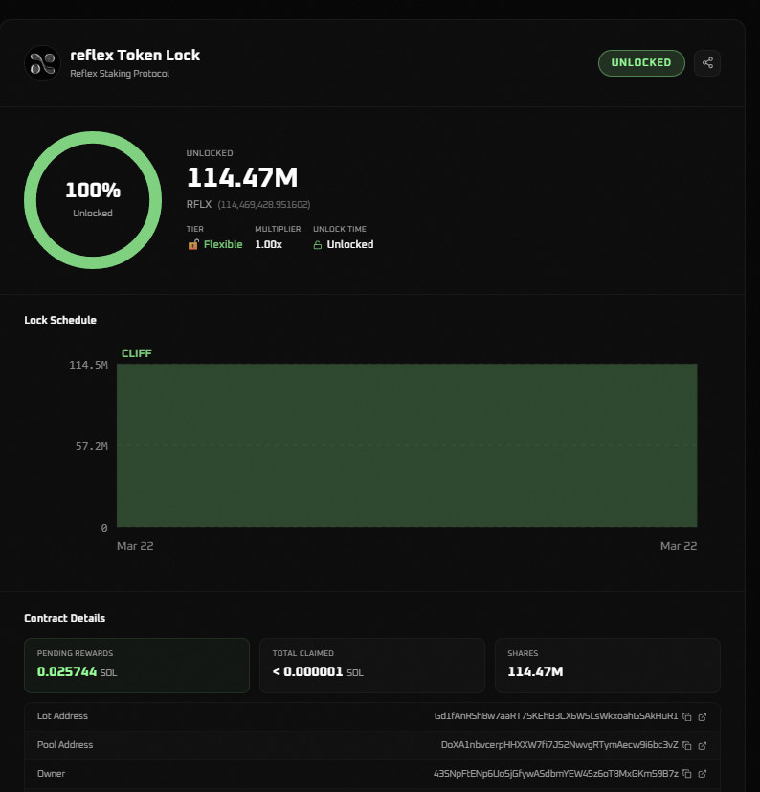The image size is (760, 792).
Task: Click the 'Flexible' tier text
Action: [223, 244]
